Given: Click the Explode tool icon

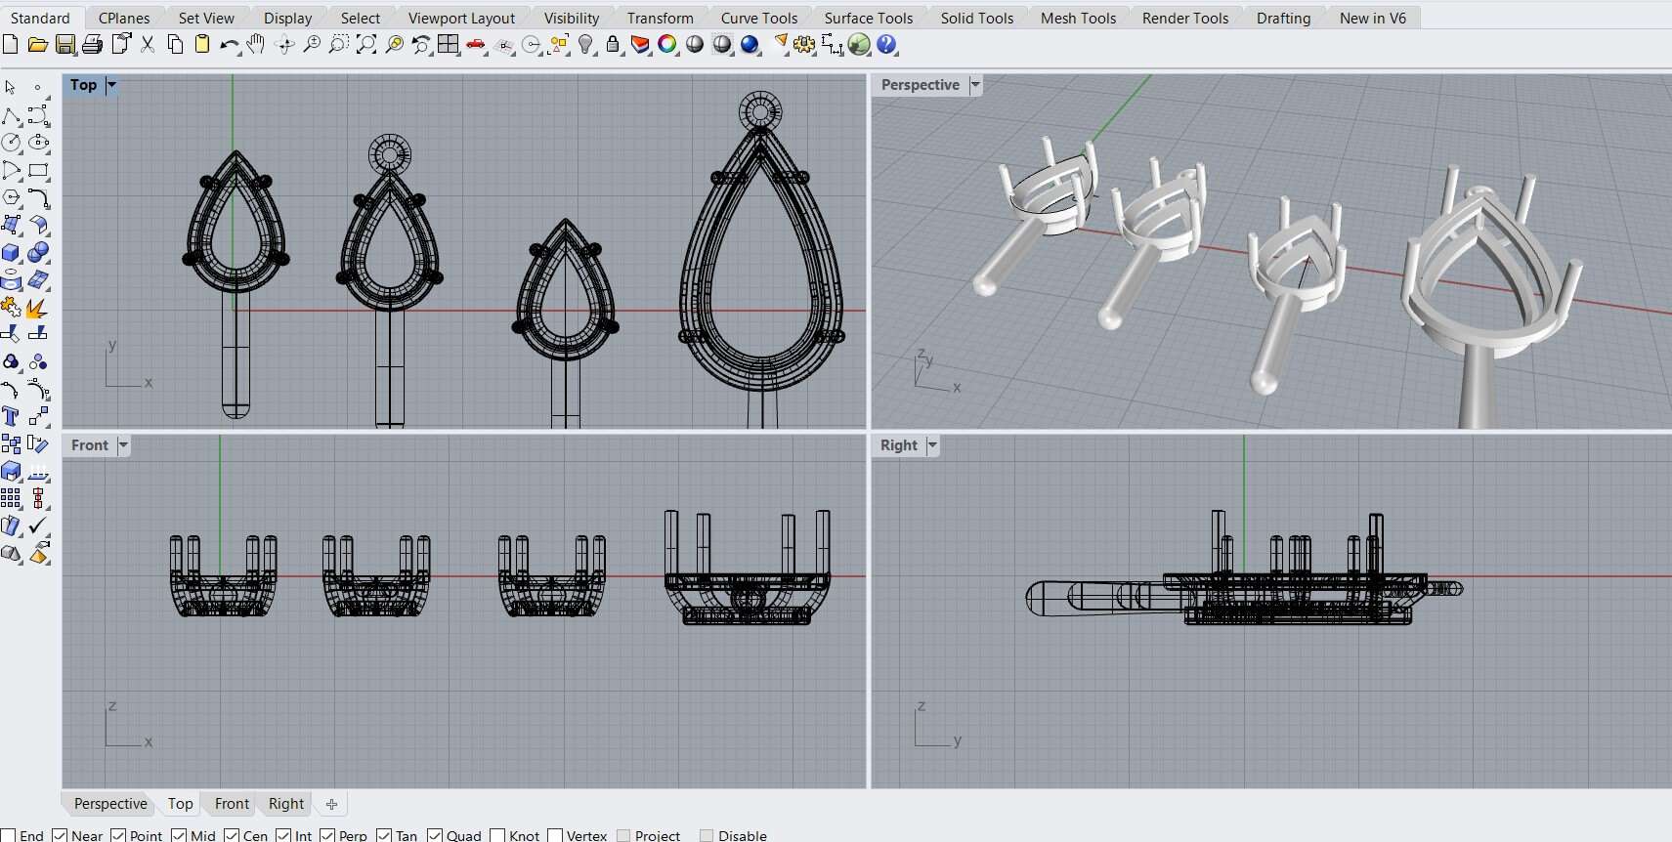Looking at the screenshot, I should (38, 308).
